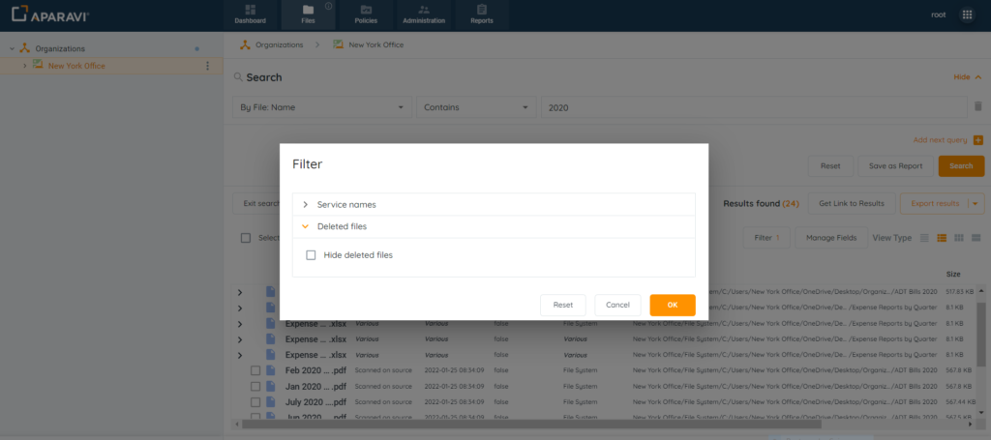The width and height of the screenshot is (991, 440).
Task: Expand the Service names section
Action: [x=305, y=205]
